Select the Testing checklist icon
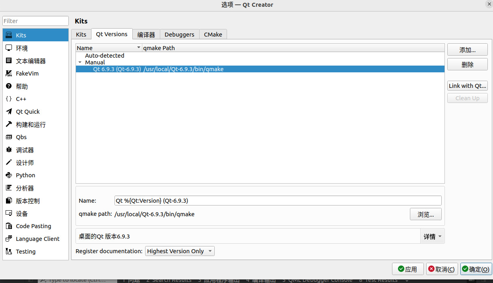493x283 pixels. [x=9, y=251]
